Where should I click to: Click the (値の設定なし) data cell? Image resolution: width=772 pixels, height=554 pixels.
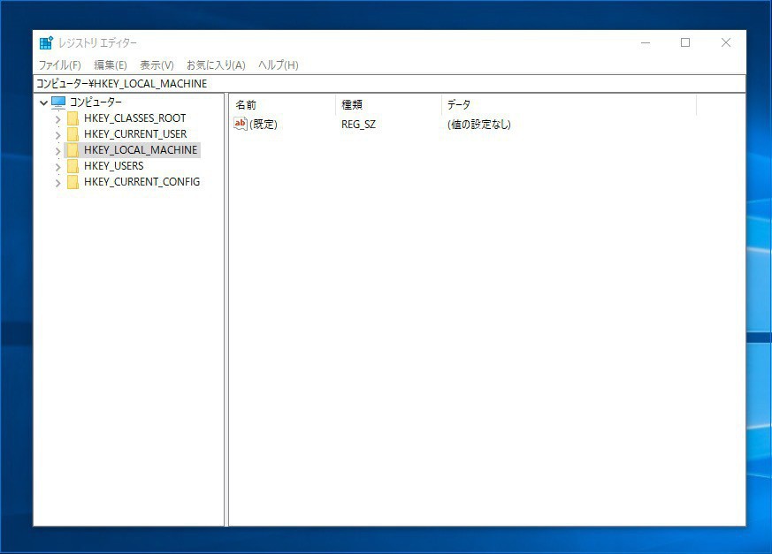(479, 125)
